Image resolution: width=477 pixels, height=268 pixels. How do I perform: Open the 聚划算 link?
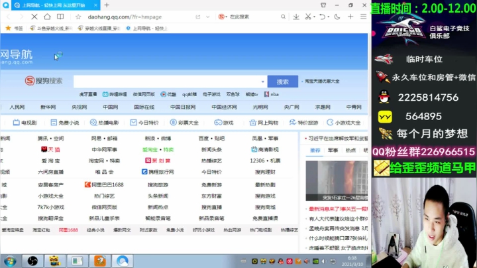pyautogui.click(x=158, y=161)
